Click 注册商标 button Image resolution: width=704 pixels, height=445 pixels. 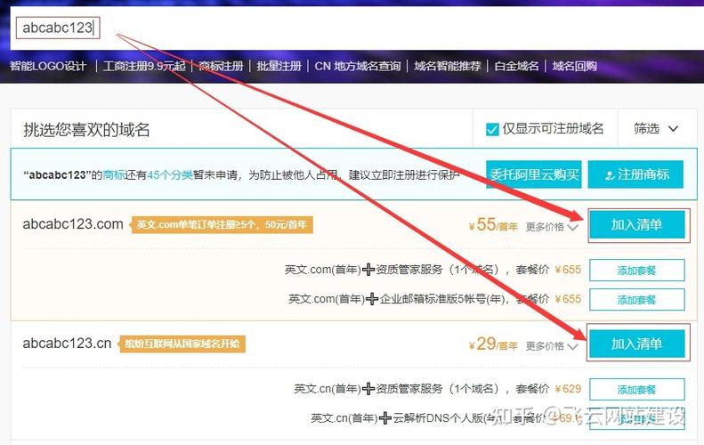coord(635,174)
